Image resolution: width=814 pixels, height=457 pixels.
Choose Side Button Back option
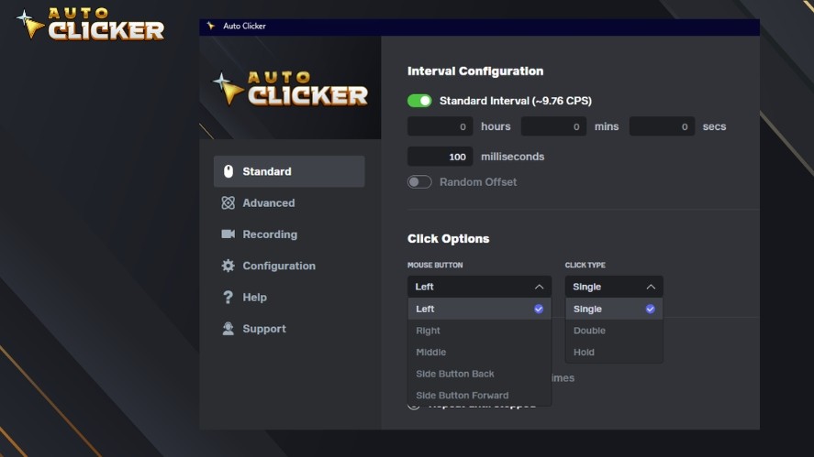479,374
